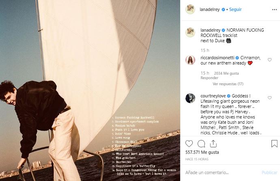Screen dimensions: 280x181
Task: Click lanadelrey's avatar beside the caption
Action: 190,32
